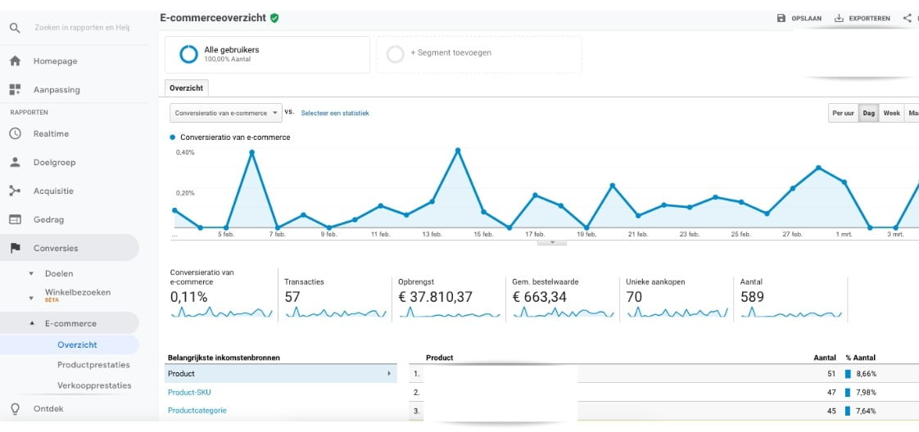Open the Gedrag reports section
This screenshot has height=432, width=919.
point(48,219)
